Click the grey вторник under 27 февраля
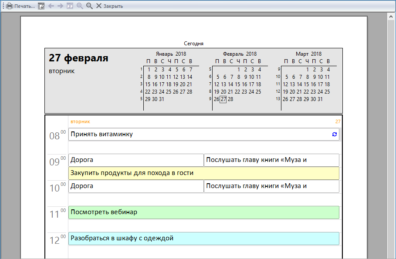This screenshot has height=259, width=396. coord(61,71)
